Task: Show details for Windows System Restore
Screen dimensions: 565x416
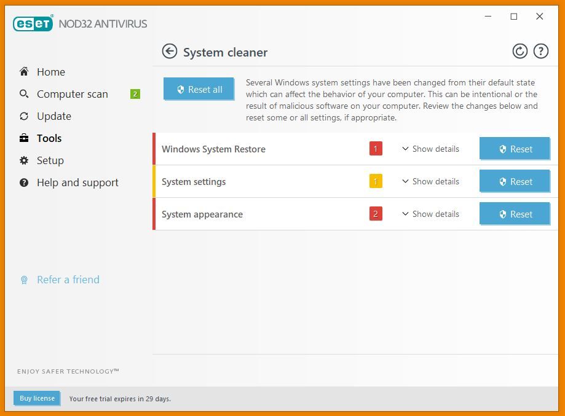Action: [430, 149]
